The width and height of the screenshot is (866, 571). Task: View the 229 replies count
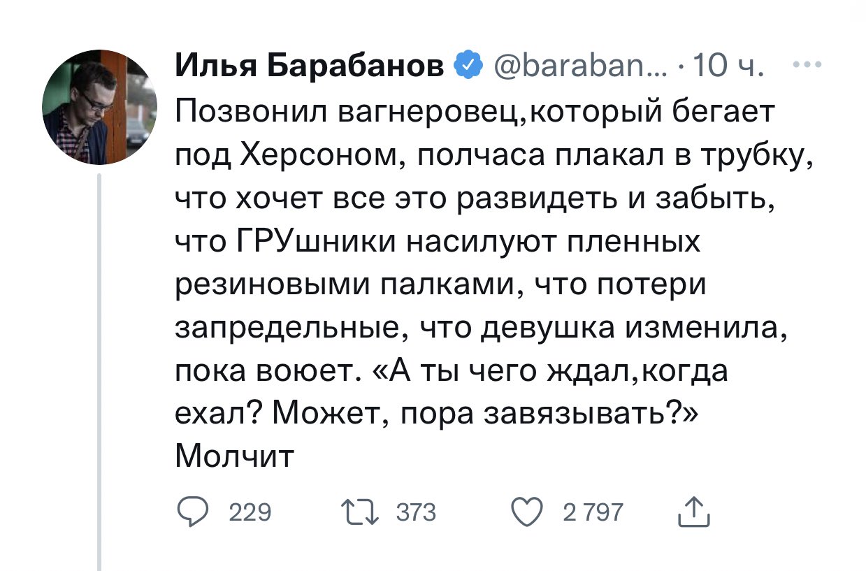(250, 514)
